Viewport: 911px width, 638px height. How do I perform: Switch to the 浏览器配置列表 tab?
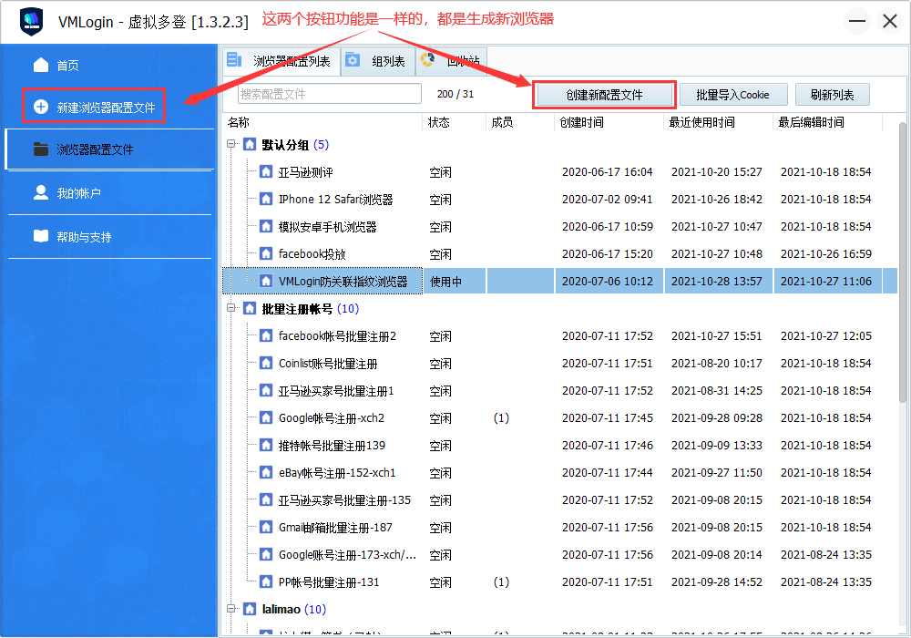281,61
